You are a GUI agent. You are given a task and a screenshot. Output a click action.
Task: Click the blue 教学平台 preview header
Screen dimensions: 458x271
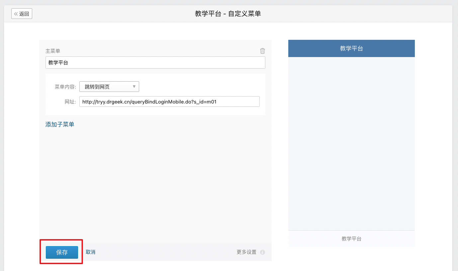[351, 48]
